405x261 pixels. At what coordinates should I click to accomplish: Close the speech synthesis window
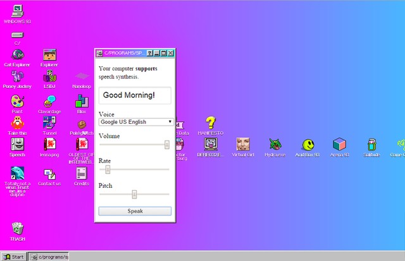tap(170, 53)
